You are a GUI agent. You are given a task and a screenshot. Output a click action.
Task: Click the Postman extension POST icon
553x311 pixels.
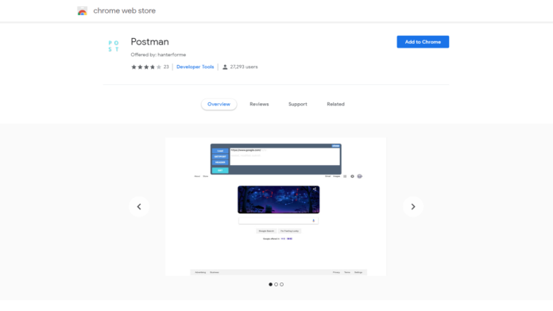pos(114,46)
